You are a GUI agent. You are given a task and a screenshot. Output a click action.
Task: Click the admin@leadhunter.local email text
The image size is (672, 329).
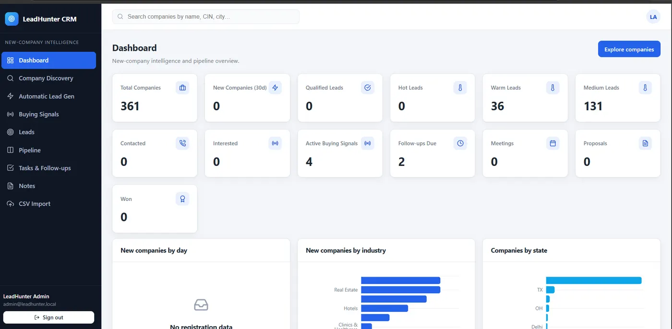(x=30, y=304)
